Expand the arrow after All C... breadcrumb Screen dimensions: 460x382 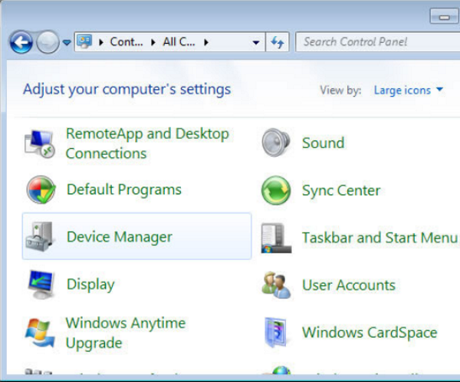pyautogui.click(x=206, y=42)
